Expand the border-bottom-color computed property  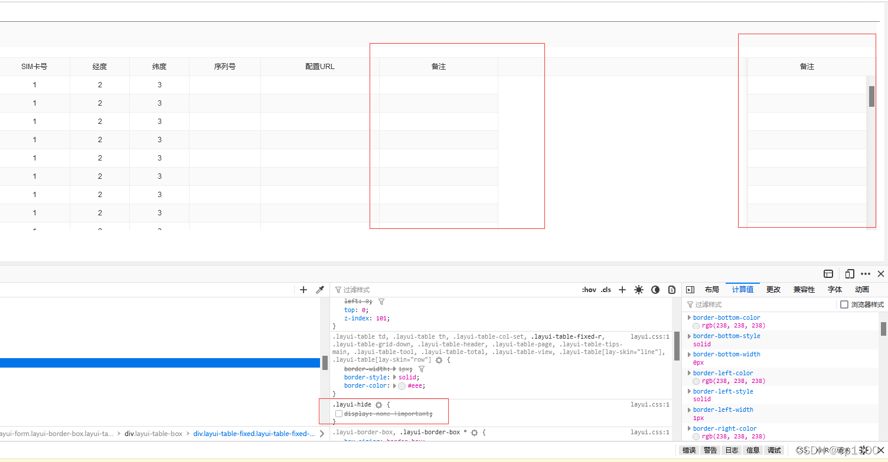click(x=690, y=317)
